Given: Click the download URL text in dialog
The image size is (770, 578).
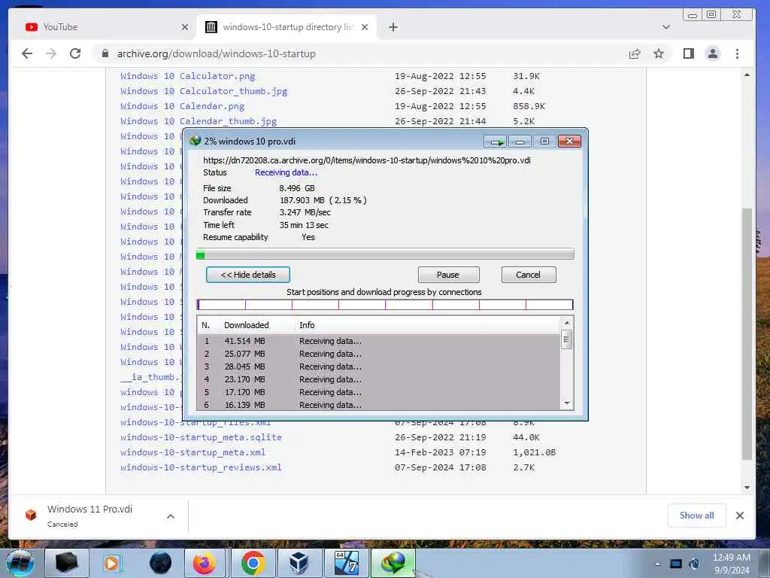Looking at the screenshot, I should [367, 160].
